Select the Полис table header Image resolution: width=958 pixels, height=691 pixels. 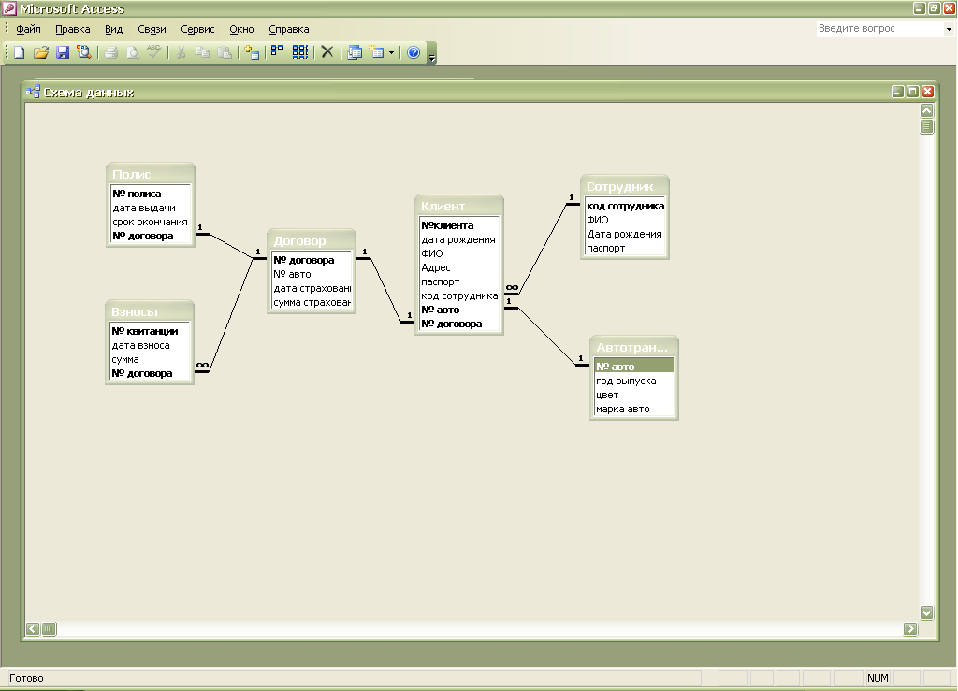point(151,174)
